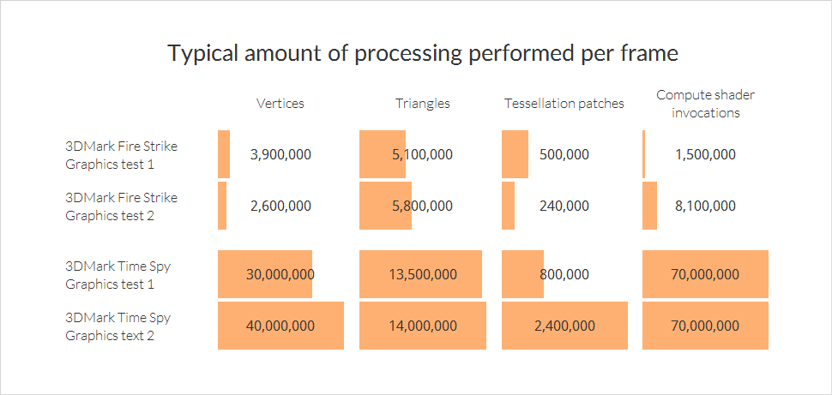Click the 3,900,000 vertices value
Image resolution: width=832 pixels, height=395 pixels.
(x=280, y=154)
